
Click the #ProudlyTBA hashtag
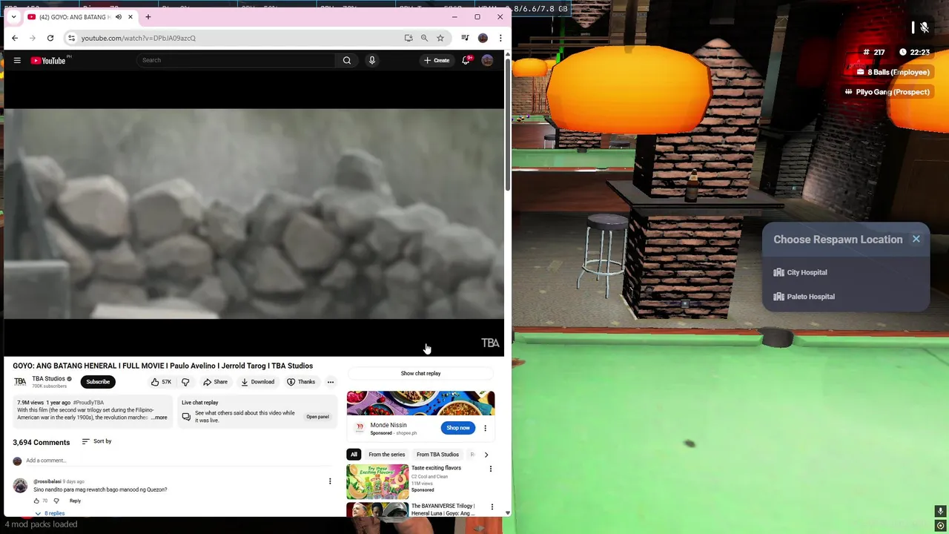88,403
